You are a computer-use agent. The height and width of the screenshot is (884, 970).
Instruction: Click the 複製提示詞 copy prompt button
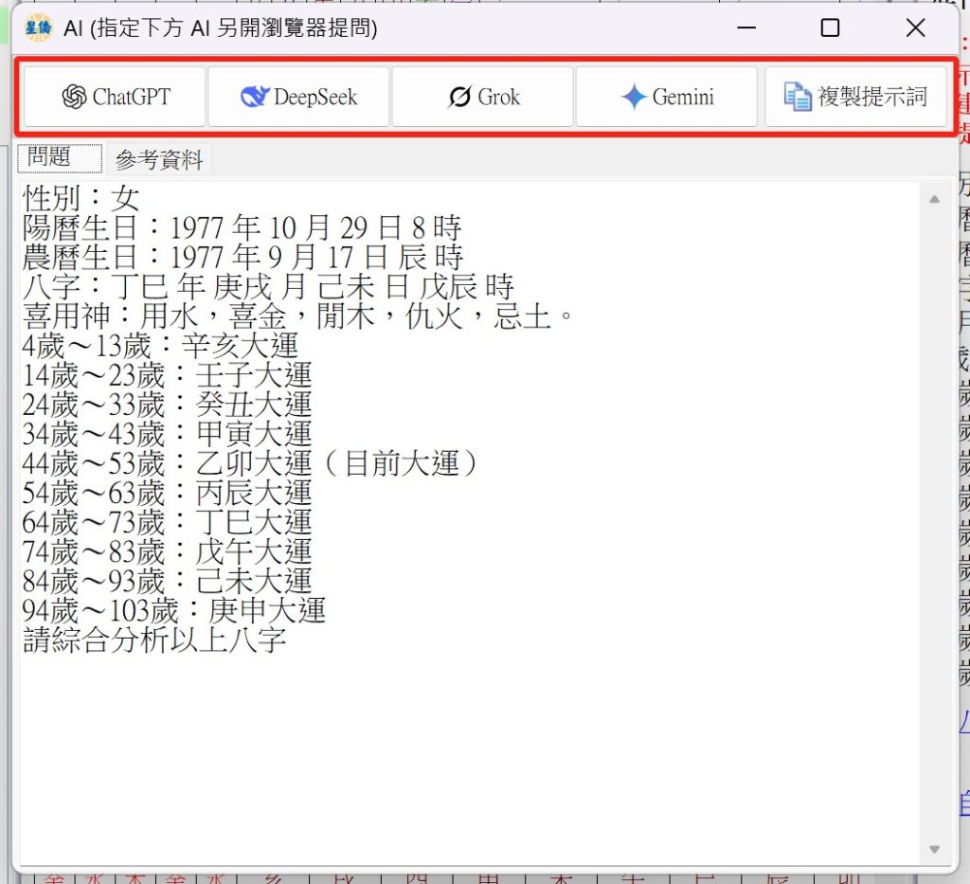pyautogui.click(x=855, y=97)
